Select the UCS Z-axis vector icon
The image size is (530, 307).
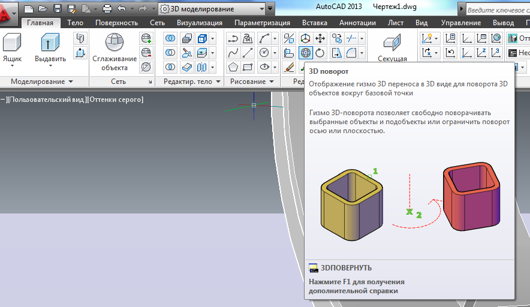481,53
